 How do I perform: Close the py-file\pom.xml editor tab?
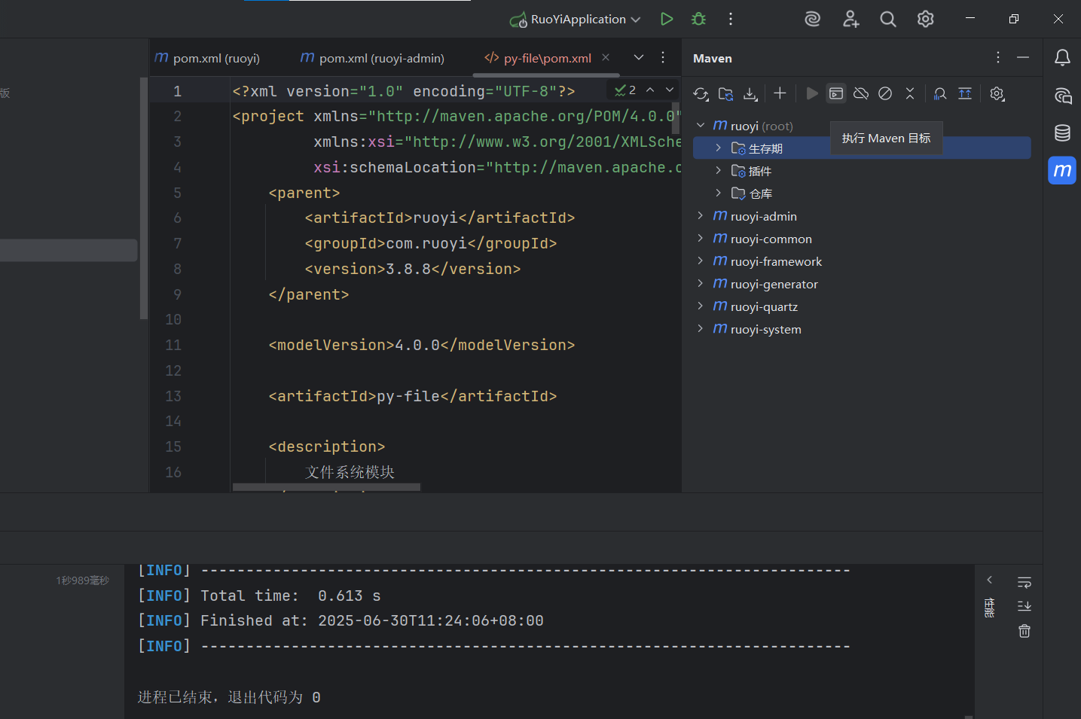[606, 57]
